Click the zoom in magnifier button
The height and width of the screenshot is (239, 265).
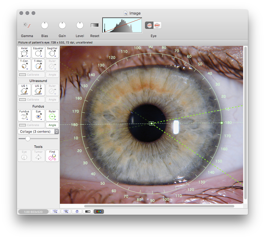click(66, 211)
